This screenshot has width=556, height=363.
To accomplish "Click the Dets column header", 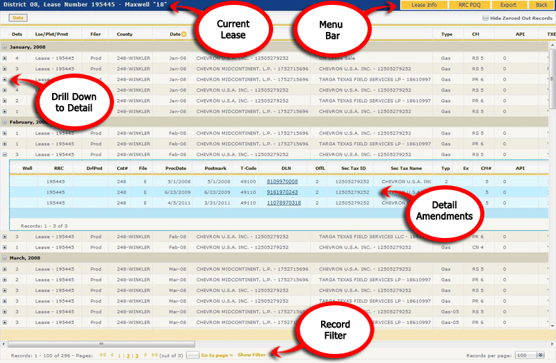I will [x=17, y=34].
